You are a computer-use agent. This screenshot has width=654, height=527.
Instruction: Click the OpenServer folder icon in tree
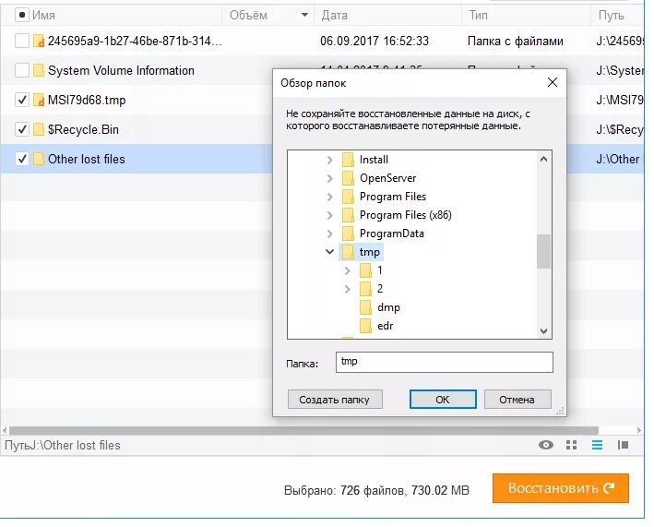pos(348,178)
